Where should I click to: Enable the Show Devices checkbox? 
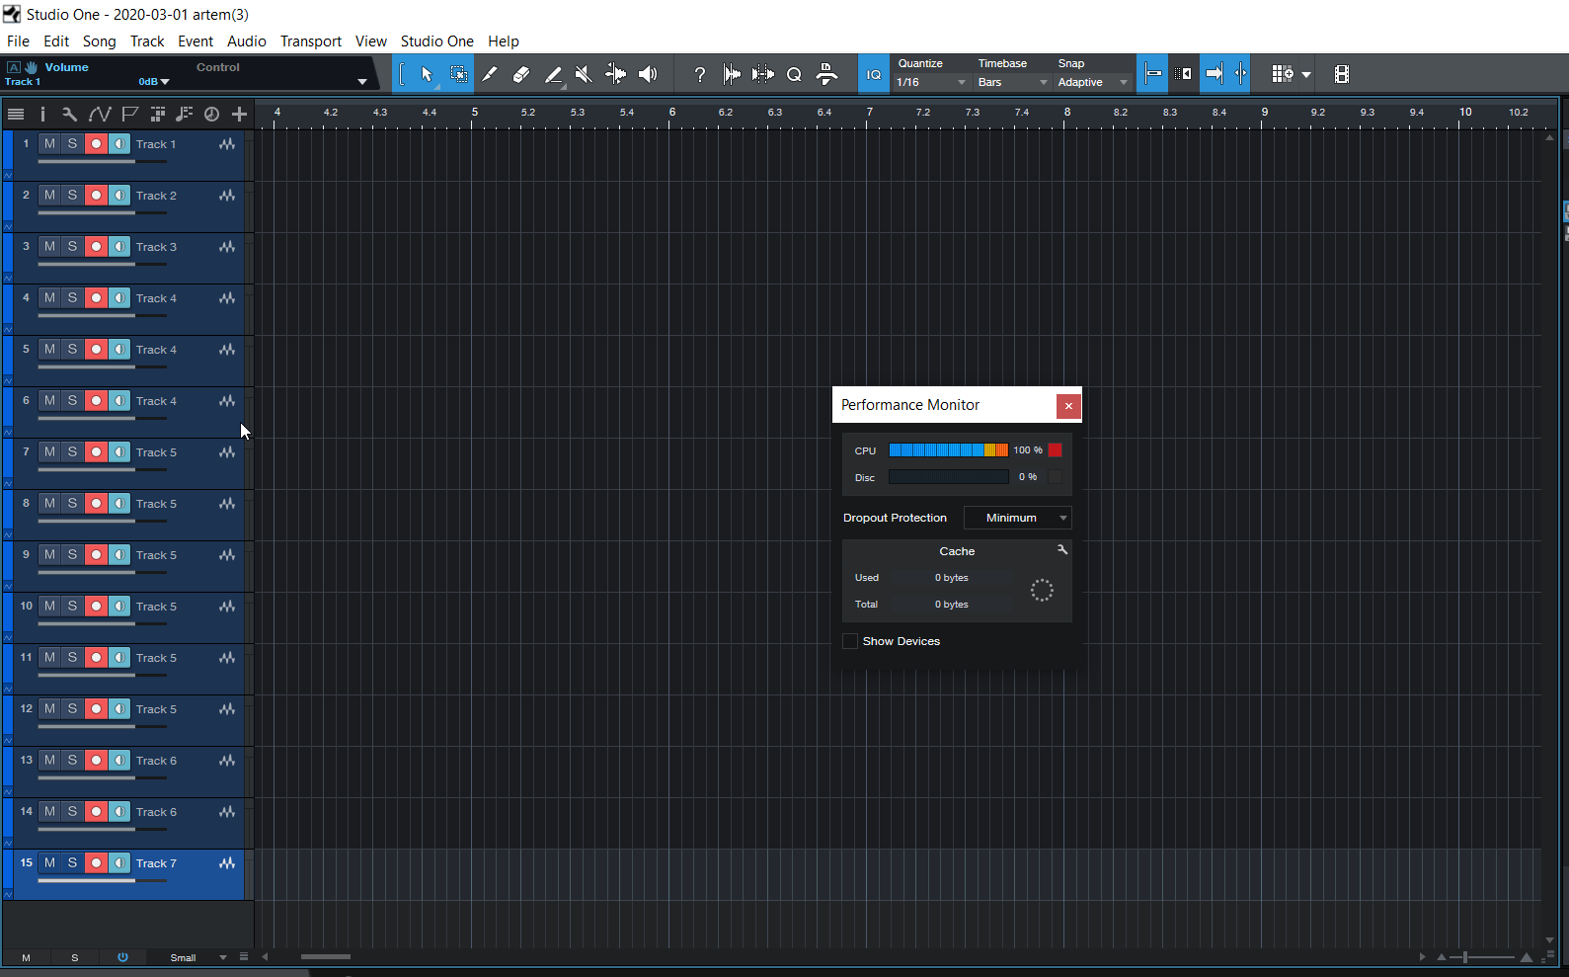(x=850, y=641)
